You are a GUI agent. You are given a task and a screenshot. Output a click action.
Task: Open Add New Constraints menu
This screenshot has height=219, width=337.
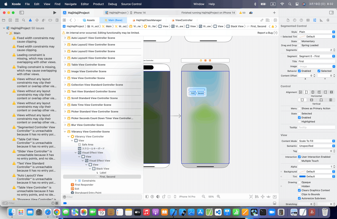(263, 197)
